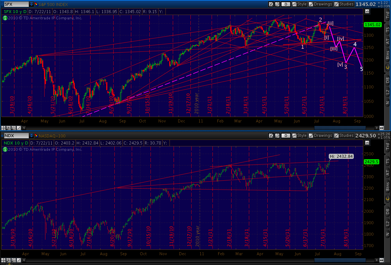391x265 pixels.
Task: Open DB sidebar tab on NDX chart
Action: click(388, 211)
